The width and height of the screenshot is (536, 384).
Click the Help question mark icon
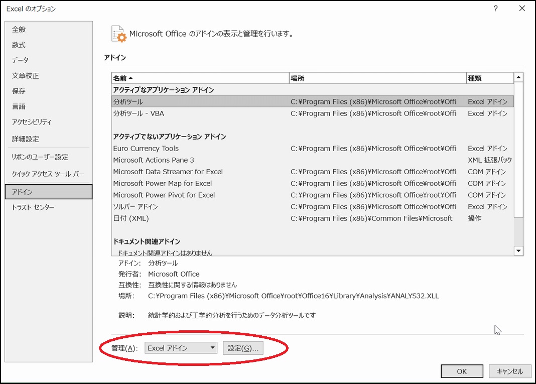click(495, 9)
